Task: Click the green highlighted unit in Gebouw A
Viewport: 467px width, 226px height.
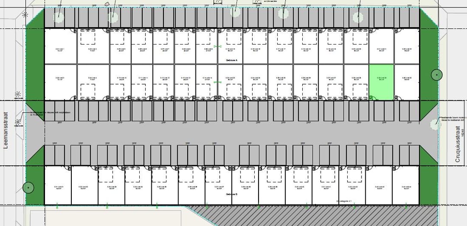Action: click(x=381, y=82)
